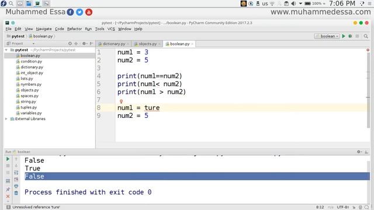Move up stack trace arrow
Screen dimensions: 374x210
[x=16, y=159]
